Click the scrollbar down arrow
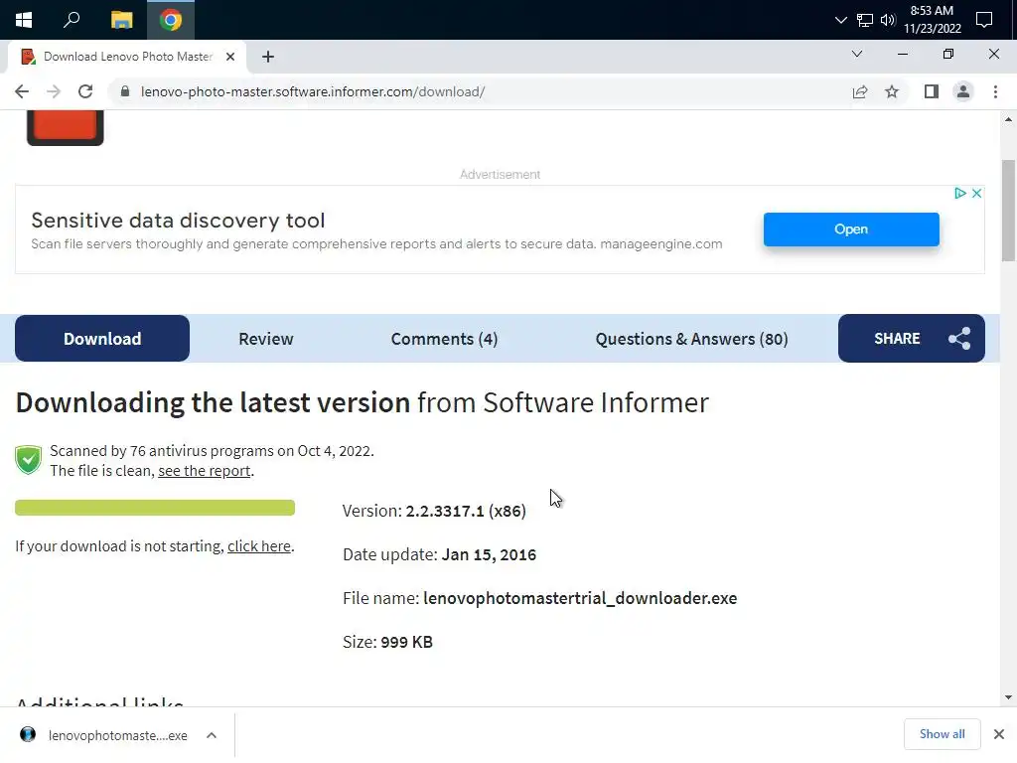 coord(1008,697)
